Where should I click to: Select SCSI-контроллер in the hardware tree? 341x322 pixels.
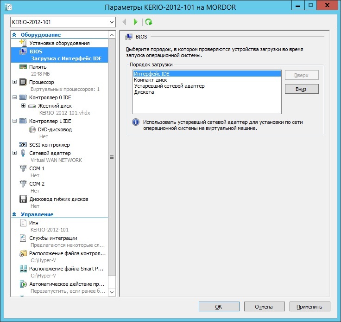coord(49,145)
